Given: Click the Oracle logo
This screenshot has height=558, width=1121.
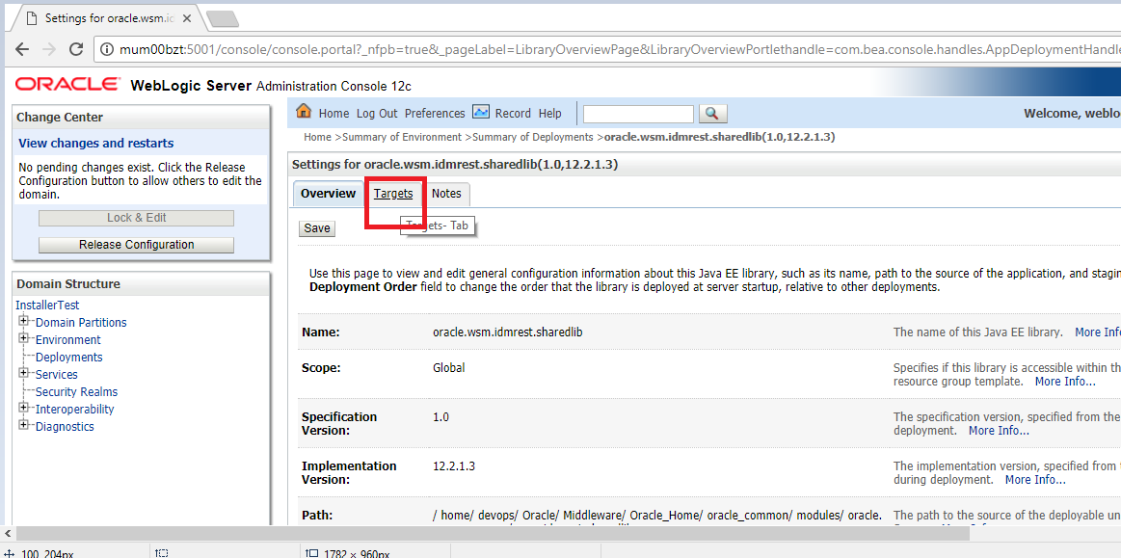Looking at the screenshot, I should click(67, 84).
